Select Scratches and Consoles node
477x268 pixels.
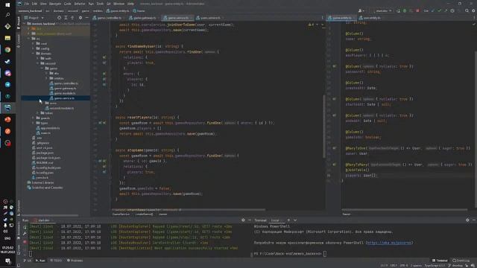click(45, 188)
